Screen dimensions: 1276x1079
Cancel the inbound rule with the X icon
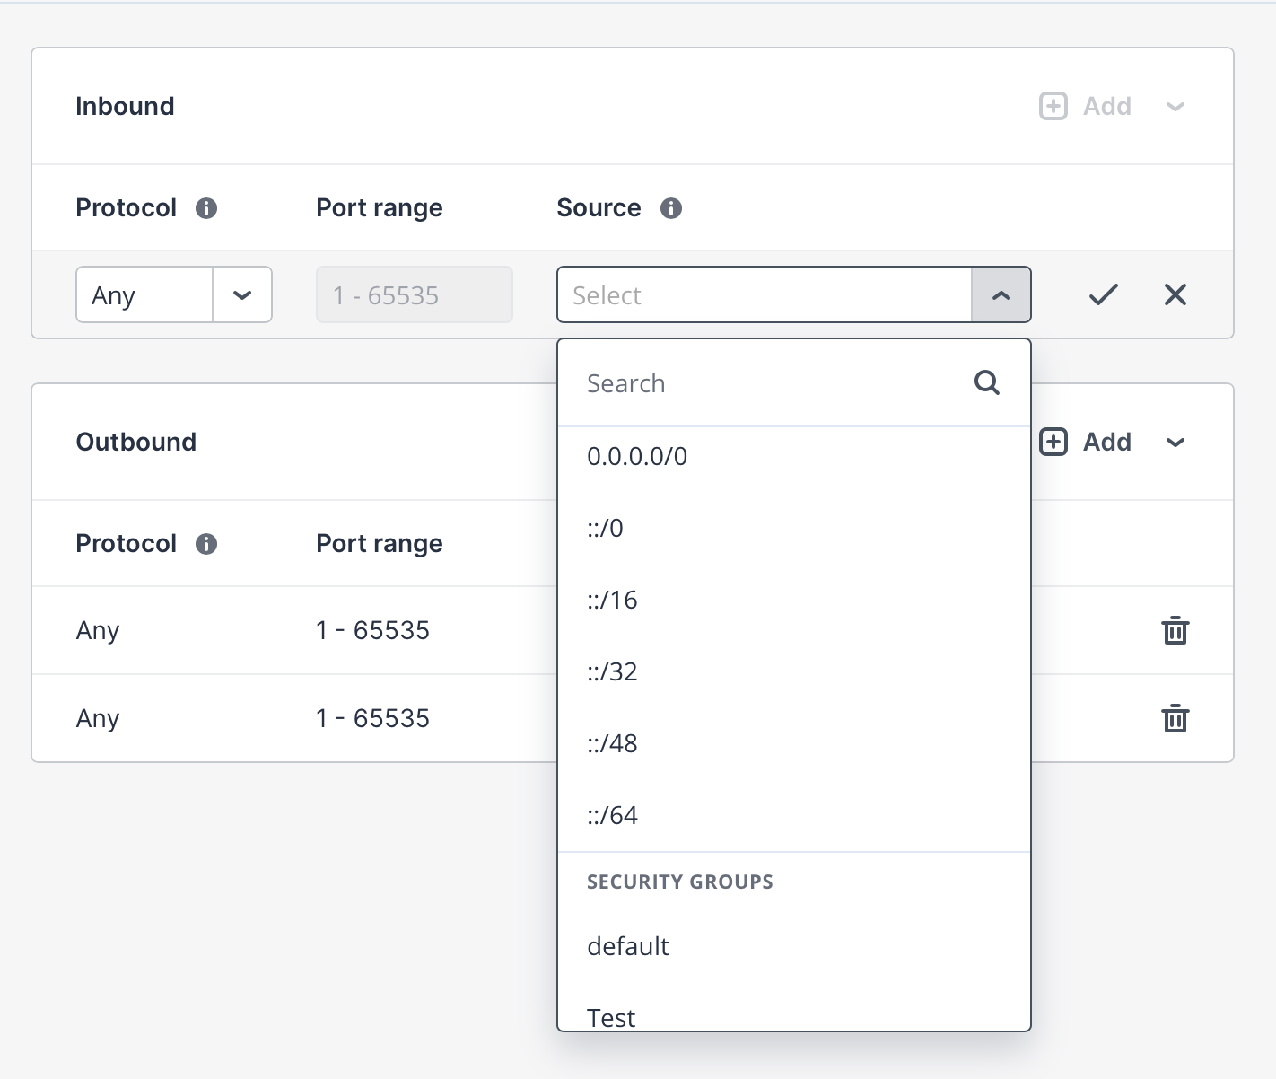pos(1175,294)
